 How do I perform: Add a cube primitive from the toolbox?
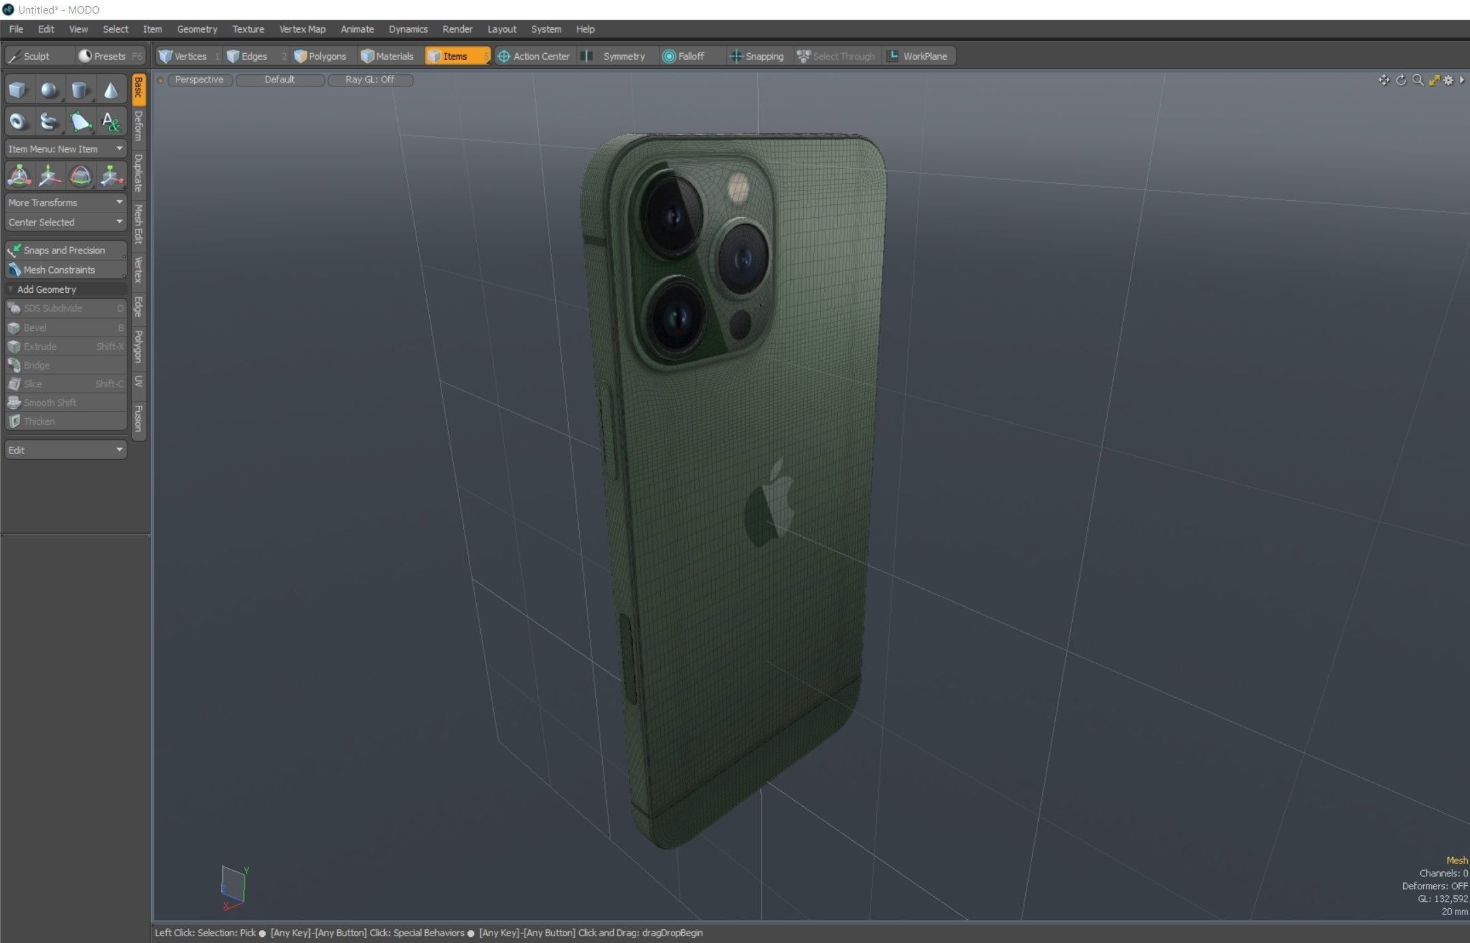18,90
